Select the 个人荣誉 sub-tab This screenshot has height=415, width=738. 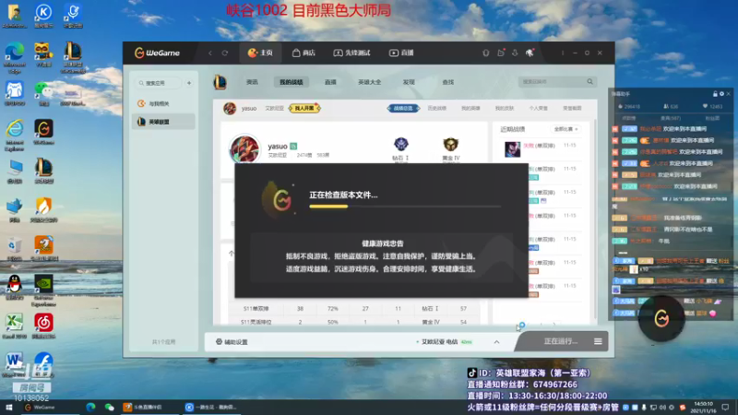click(x=539, y=108)
